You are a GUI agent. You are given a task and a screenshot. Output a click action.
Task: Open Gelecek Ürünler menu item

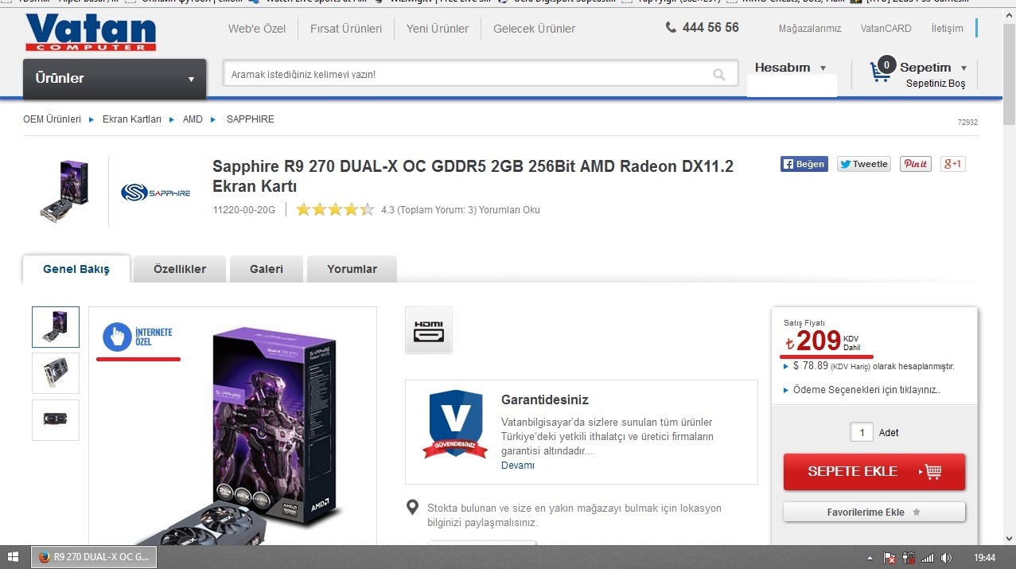tap(534, 29)
